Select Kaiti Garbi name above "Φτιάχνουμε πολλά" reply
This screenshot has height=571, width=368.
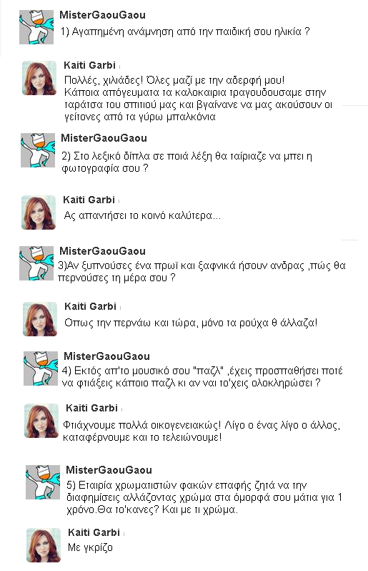[x=92, y=408]
